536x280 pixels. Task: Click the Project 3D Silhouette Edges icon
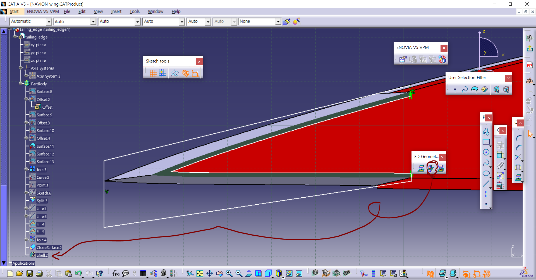click(441, 168)
